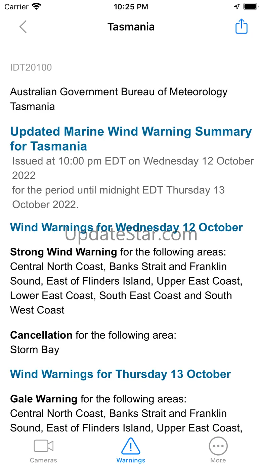This screenshot has height=465, width=262.
Task: Tap the Gale Warning bold text
Action: tap(44, 399)
